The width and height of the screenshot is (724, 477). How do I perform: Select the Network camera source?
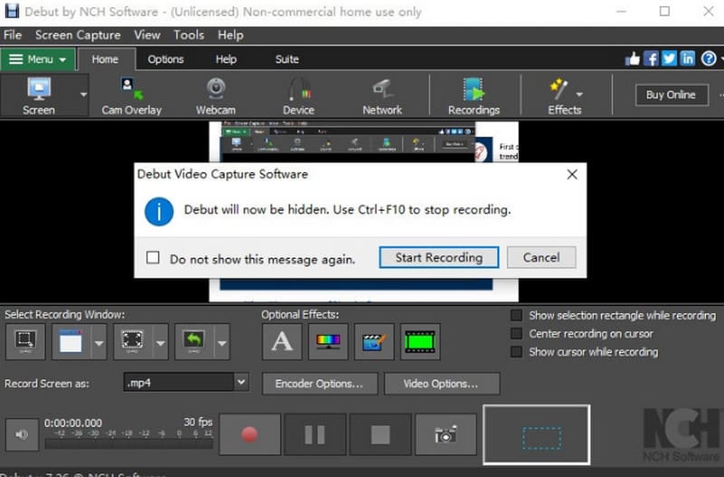pyautogui.click(x=382, y=96)
